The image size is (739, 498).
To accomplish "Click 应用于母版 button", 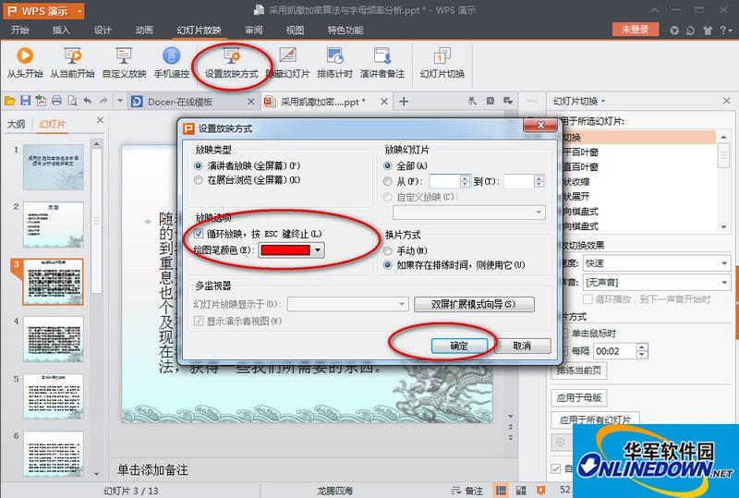I will (x=579, y=397).
